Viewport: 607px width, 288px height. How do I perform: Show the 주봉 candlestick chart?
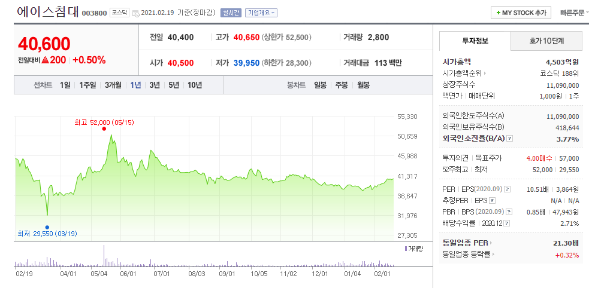pos(342,85)
